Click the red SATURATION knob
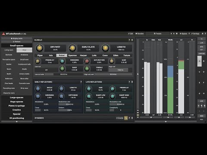 pos(87,61)
